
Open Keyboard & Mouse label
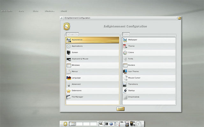(x=80, y=59)
